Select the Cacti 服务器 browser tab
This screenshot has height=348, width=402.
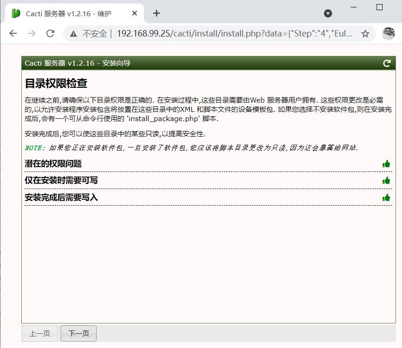[x=69, y=13]
